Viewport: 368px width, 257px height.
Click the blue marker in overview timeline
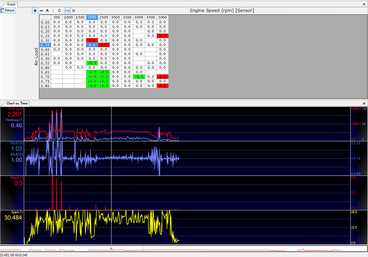pyautogui.click(x=144, y=248)
